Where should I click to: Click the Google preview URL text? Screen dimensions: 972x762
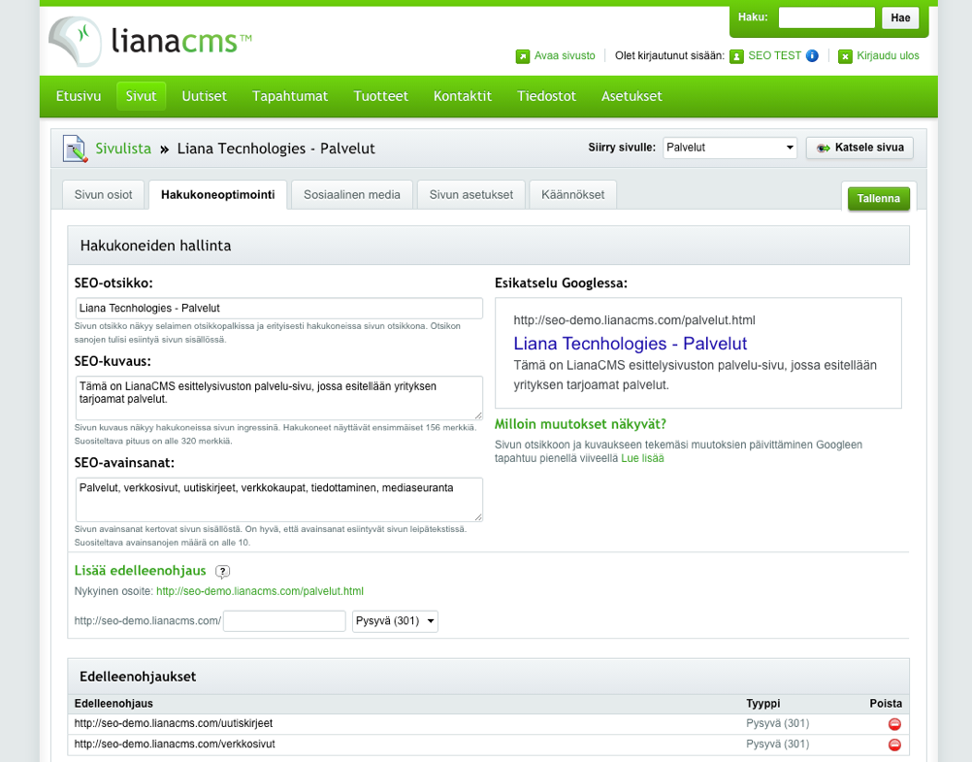[x=634, y=320]
